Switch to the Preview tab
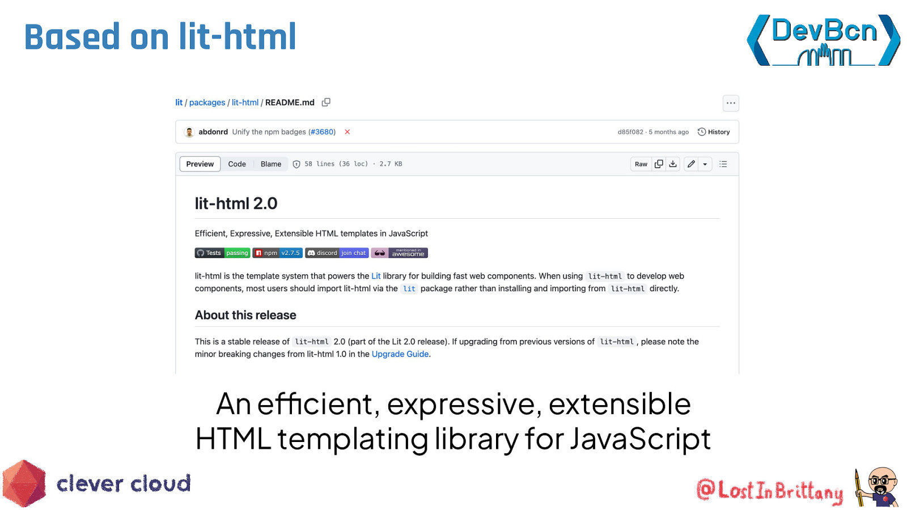This screenshot has width=907, height=510. coord(200,164)
